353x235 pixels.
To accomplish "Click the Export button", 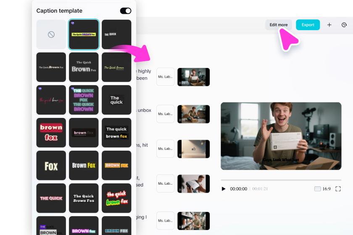I will pos(308,25).
